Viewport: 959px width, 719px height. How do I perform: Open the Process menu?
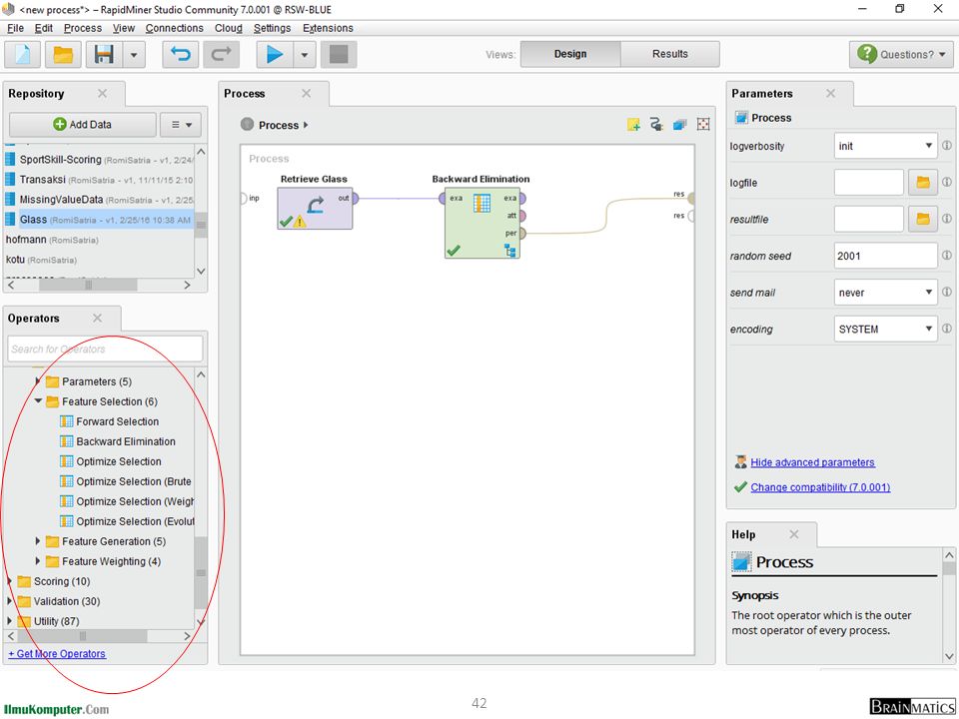tap(83, 28)
